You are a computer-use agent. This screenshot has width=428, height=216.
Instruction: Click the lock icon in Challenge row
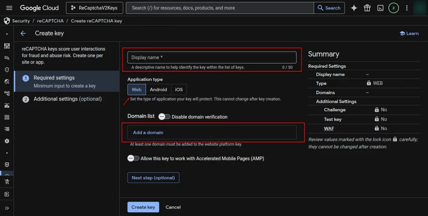[x=377, y=110]
